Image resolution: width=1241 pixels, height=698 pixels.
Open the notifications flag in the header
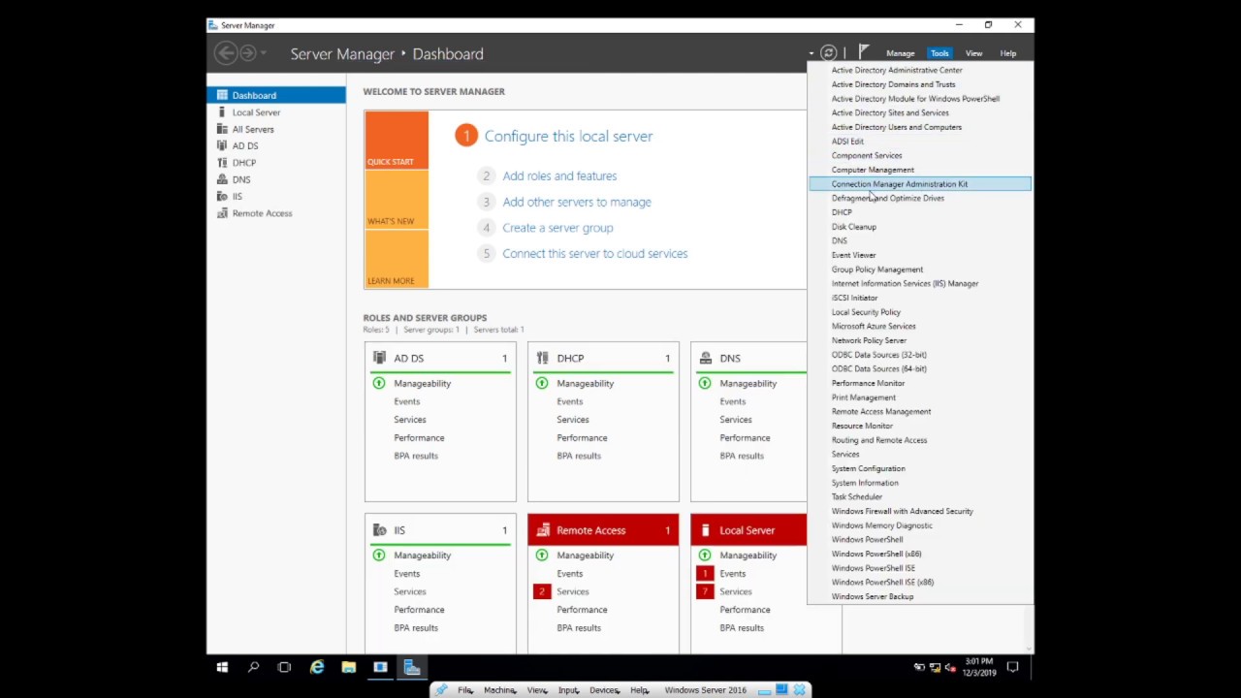click(863, 52)
